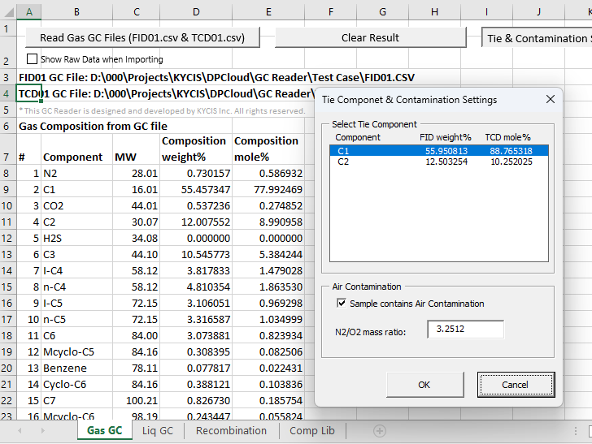Select row 13 header

tap(7, 254)
